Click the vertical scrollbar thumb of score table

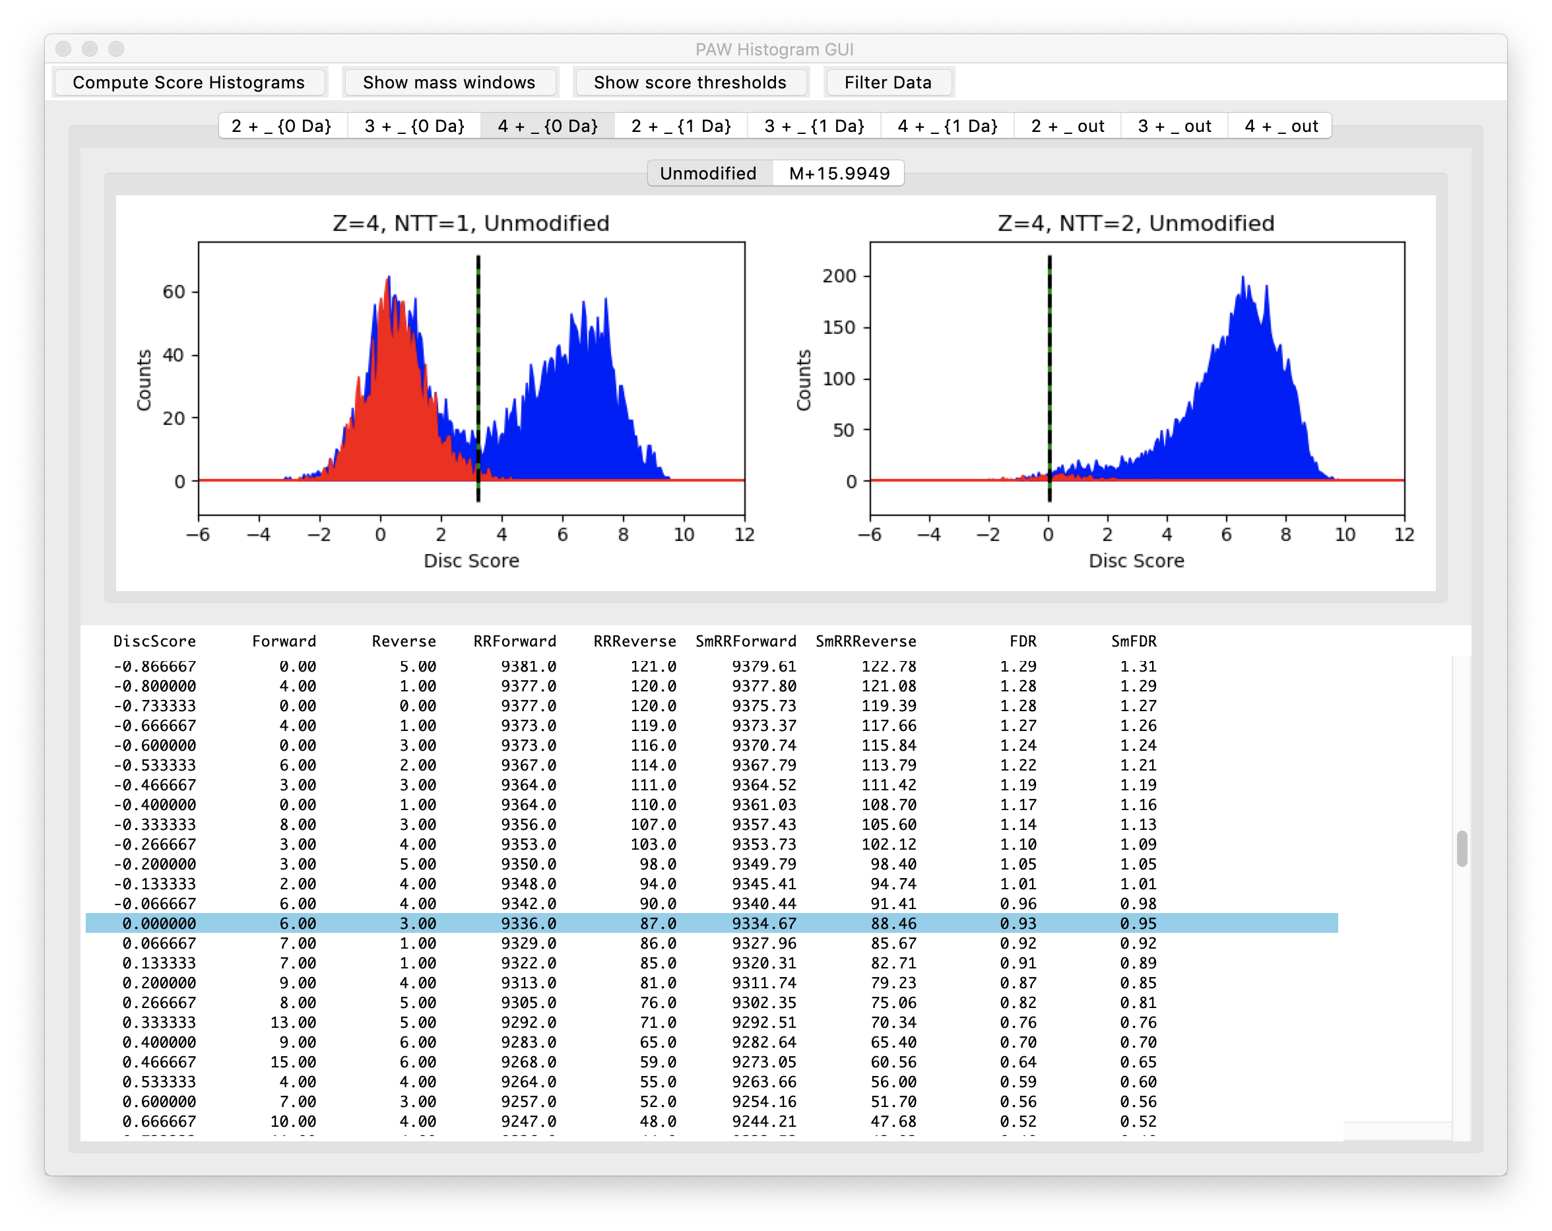point(1462,849)
